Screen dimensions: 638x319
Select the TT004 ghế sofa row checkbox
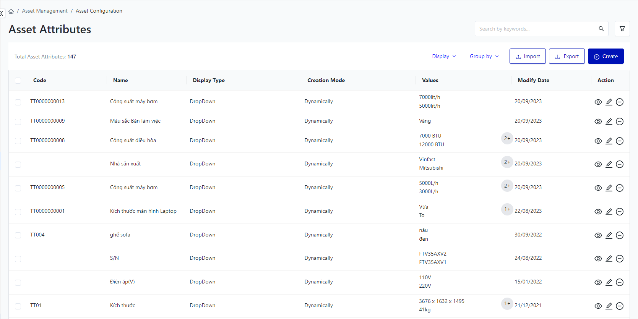(x=18, y=235)
